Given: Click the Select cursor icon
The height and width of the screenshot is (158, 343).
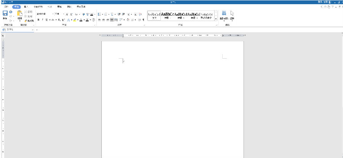Looking at the screenshot, I should click(232, 13).
